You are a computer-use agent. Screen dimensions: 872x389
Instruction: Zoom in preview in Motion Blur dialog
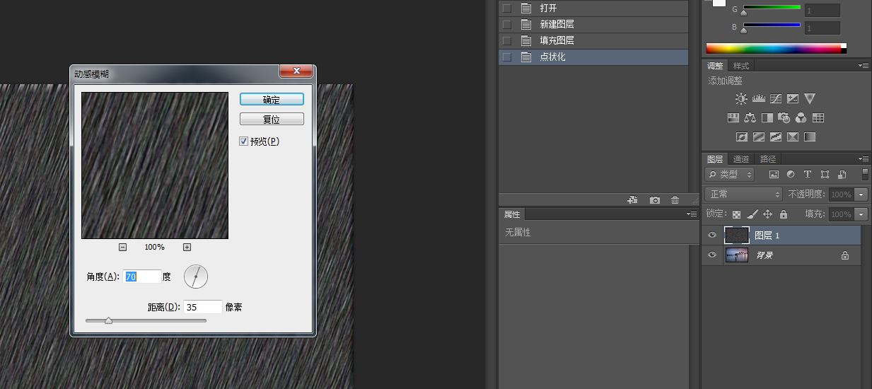click(x=187, y=247)
